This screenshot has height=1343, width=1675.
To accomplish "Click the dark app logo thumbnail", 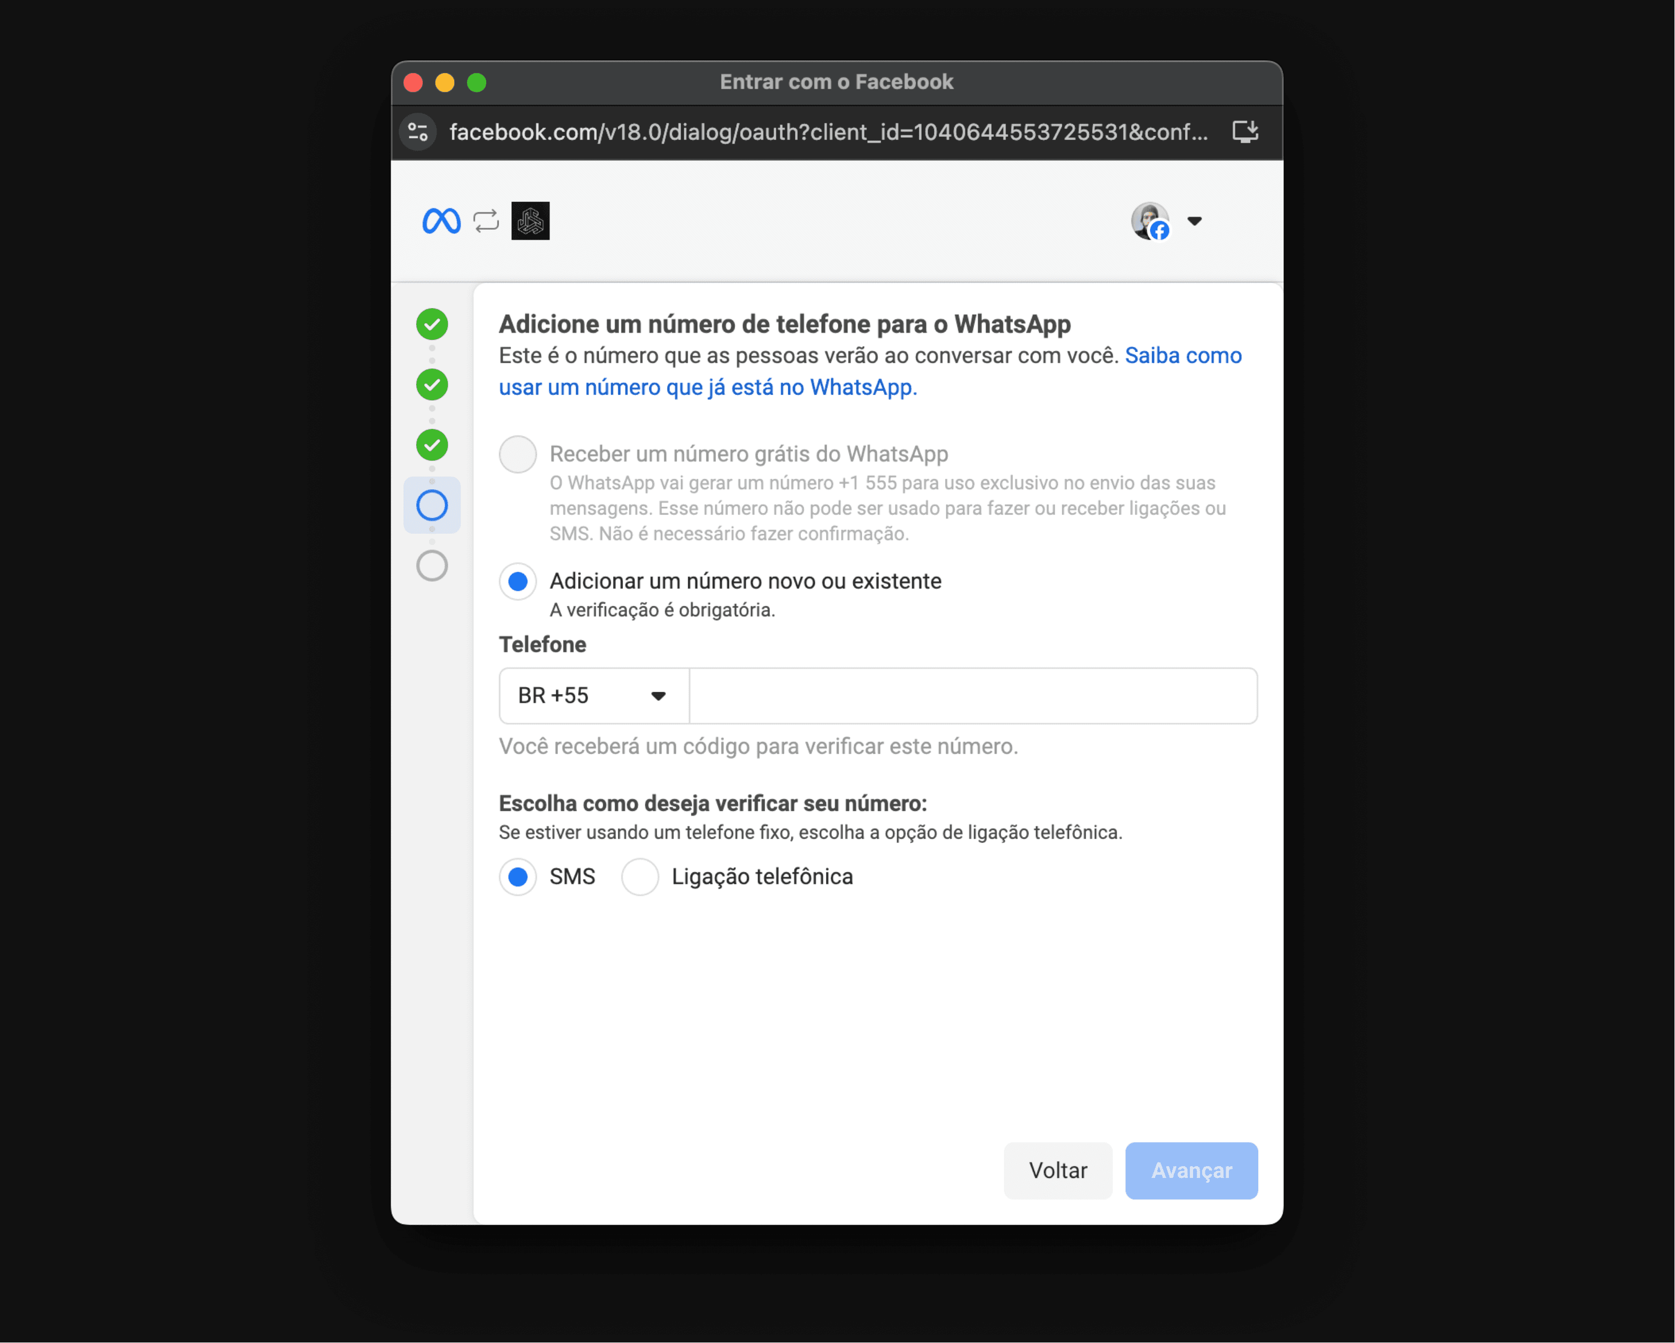I will click(531, 221).
